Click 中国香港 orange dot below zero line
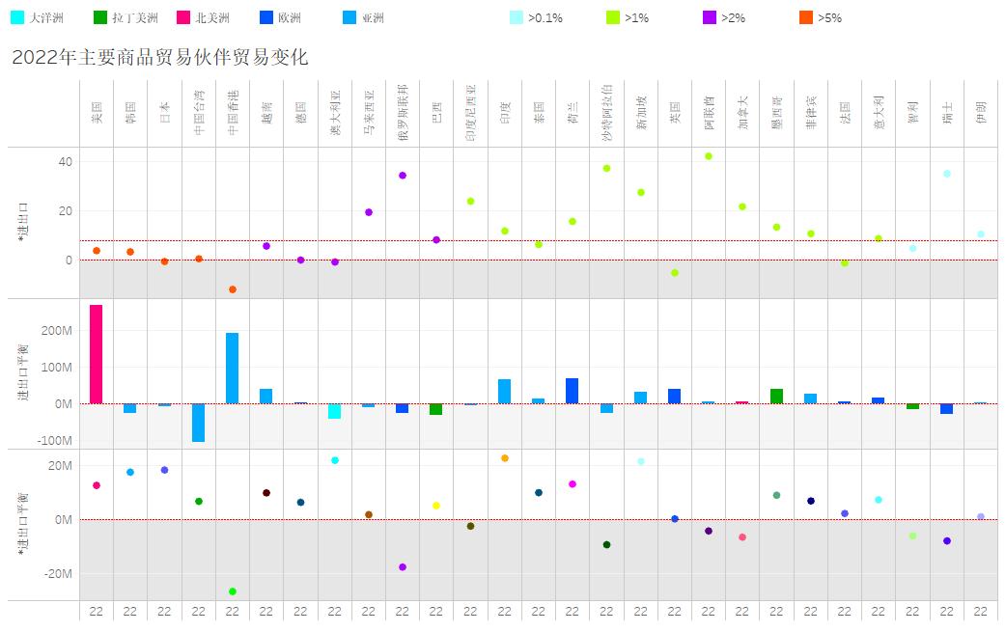The image size is (1006, 632). [233, 289]
